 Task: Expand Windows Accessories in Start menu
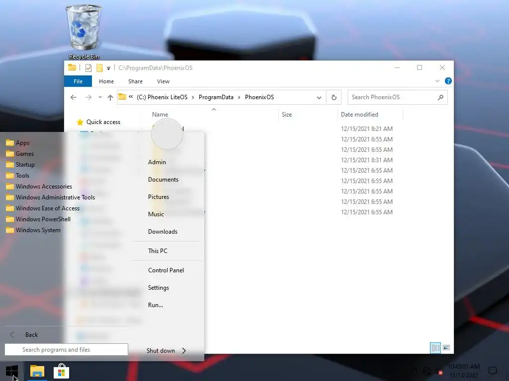tap(39, 187)
